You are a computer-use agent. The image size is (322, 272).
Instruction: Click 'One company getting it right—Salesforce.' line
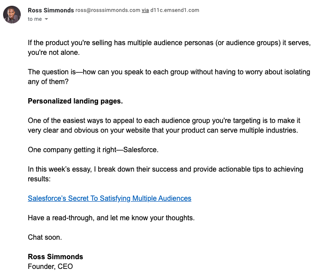(93, 149)
